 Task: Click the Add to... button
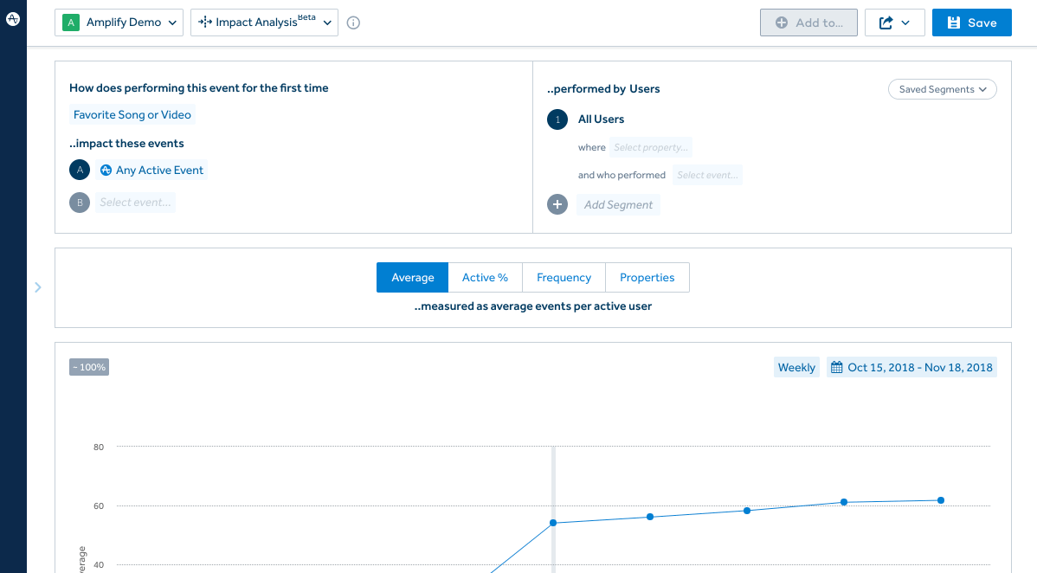coord(808,23)
